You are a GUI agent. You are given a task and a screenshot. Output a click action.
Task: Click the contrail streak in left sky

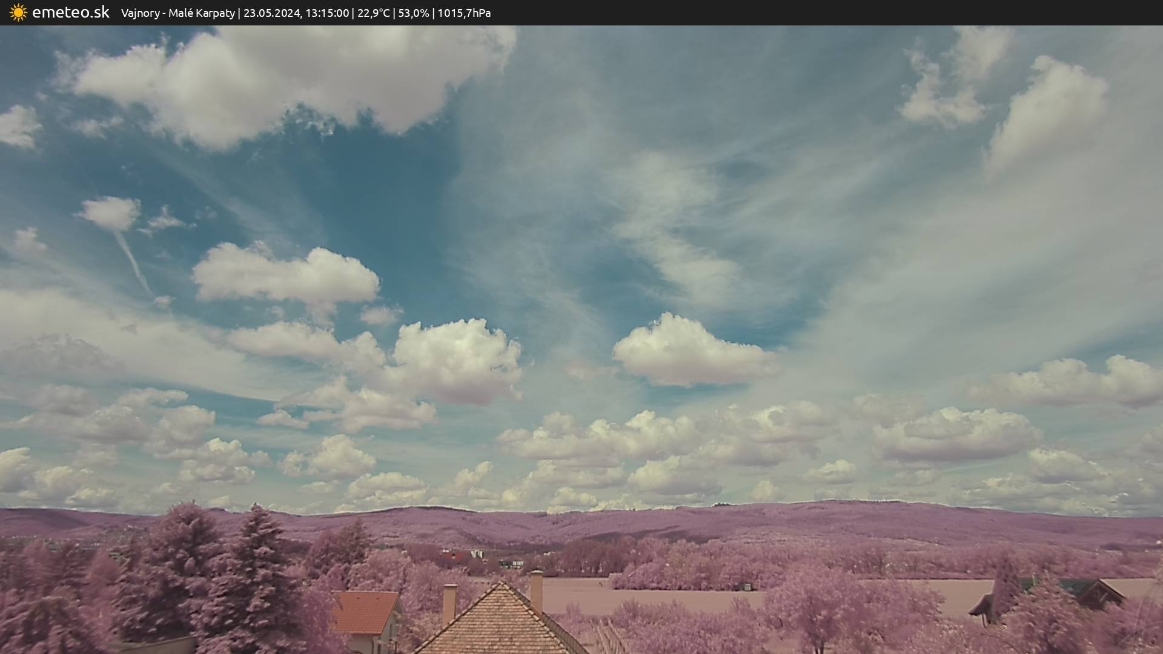[x=133, y=262]
